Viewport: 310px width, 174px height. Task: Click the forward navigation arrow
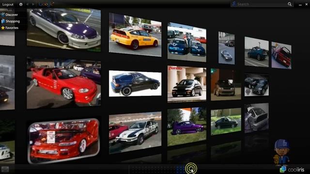coord(33,4)
